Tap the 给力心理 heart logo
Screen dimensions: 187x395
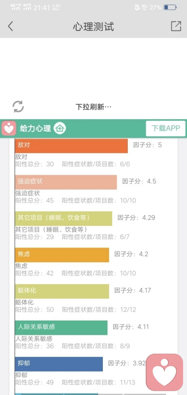[x=9, y=128]
